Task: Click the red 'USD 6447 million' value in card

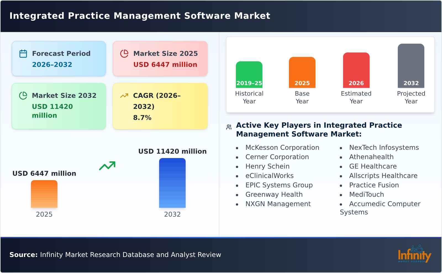Action: (x=165, y=65)
